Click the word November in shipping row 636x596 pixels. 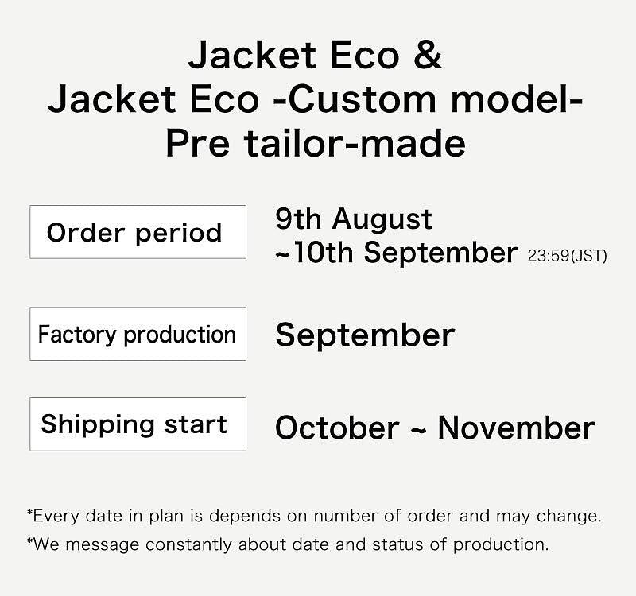click(x=516, y=428)
